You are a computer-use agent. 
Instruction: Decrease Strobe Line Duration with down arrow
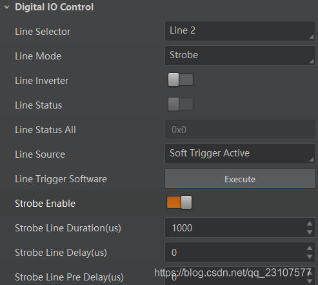pyautogui.click(x=310, y=232)
